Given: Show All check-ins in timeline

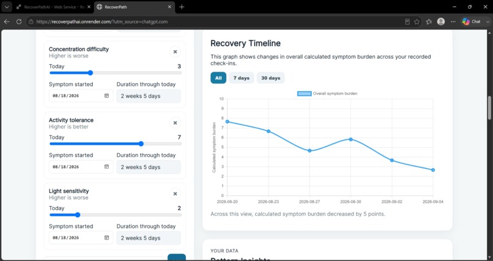Looking at the screenshot, I should pos(218,78).
